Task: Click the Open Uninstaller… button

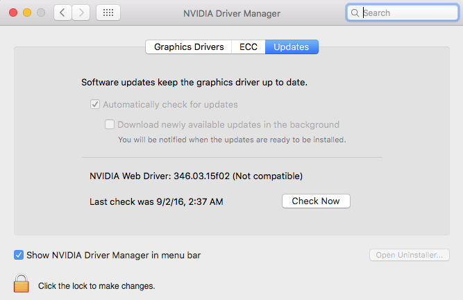Action: pos(410,255)
